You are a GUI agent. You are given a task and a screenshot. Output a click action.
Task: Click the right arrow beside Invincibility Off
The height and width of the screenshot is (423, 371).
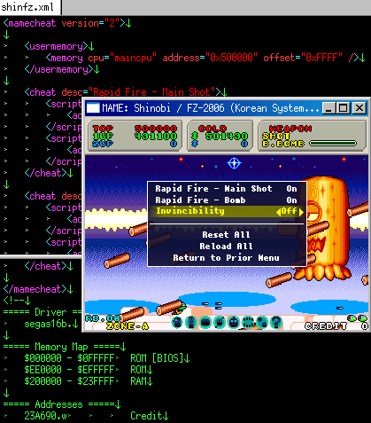click(301, 212)
